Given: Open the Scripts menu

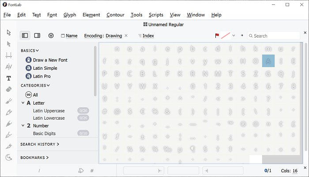Looking at the screenshot, I should click(156, 15).
